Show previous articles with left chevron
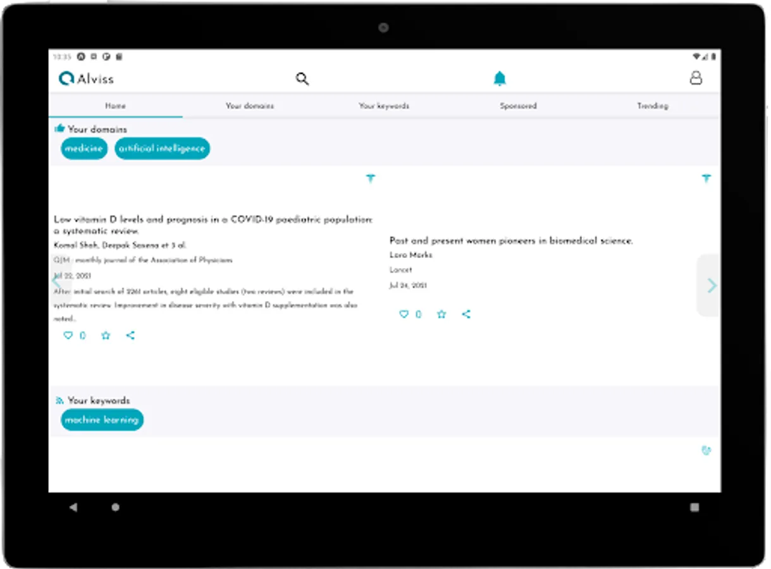 click(x=56, y=283)
